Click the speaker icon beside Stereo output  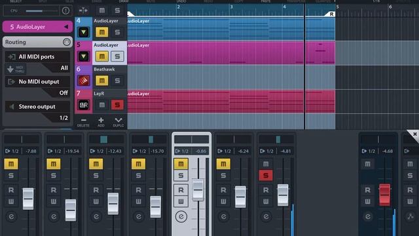pyautogui.click(x=12, y=106)
